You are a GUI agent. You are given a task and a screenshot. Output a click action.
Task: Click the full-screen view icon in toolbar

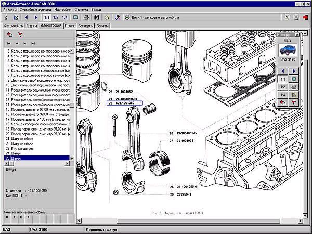coord(76,17)
